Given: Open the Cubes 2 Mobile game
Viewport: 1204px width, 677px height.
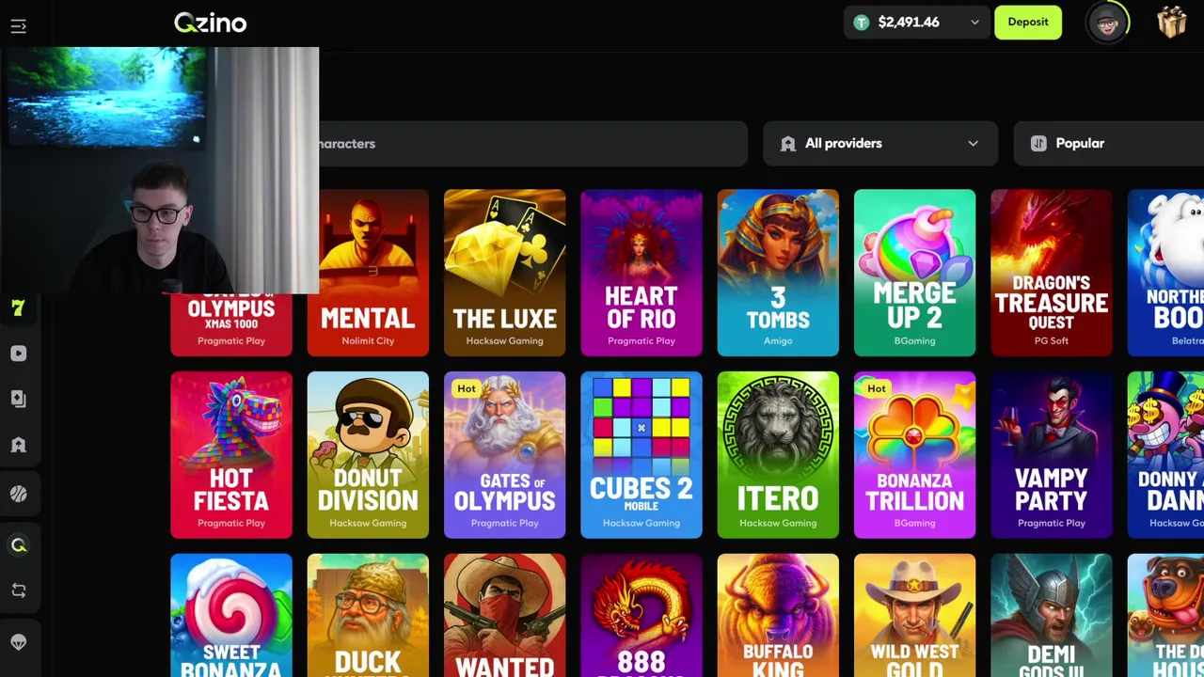Looking at the screenshot, I should (x=642, y=455).
